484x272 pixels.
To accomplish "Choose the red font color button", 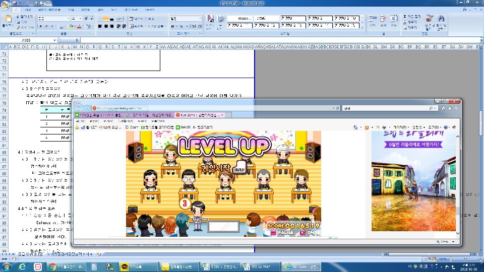I will (80, 26).
